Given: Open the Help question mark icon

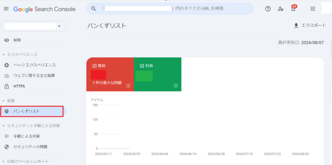Looking at the screenshot, I should 268,9.
